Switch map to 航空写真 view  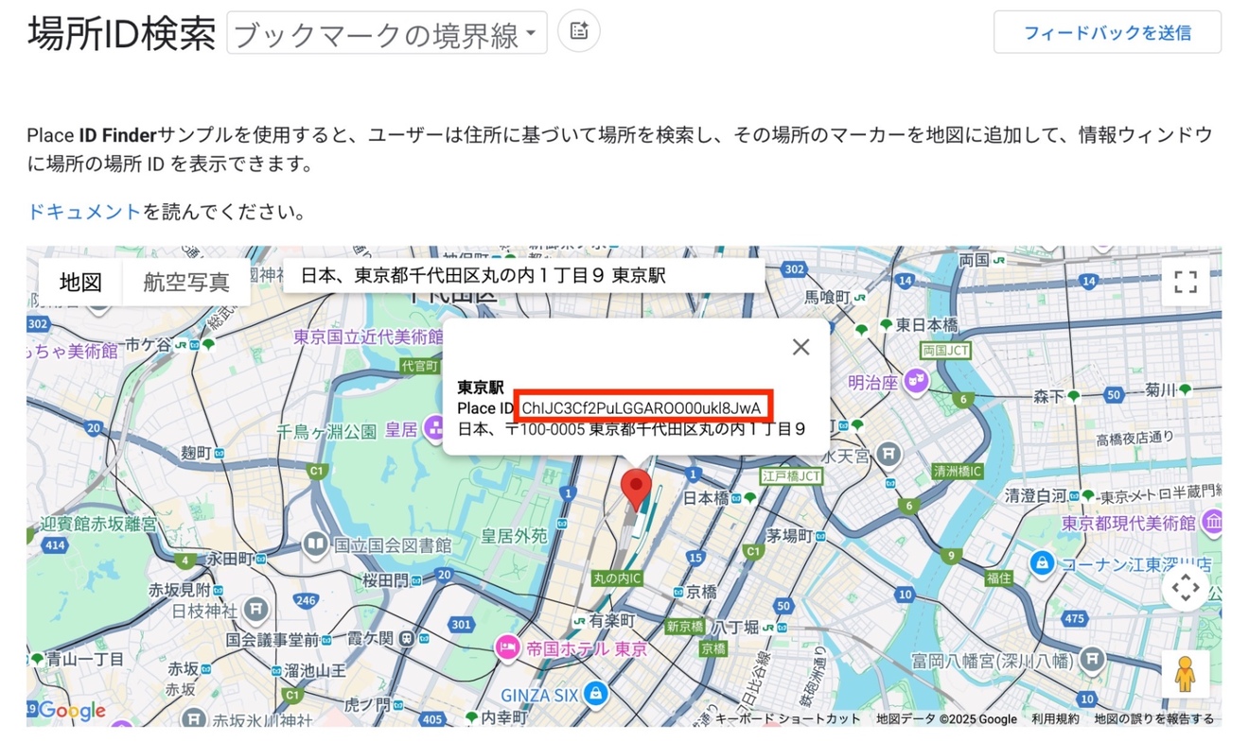pos(186,282)
